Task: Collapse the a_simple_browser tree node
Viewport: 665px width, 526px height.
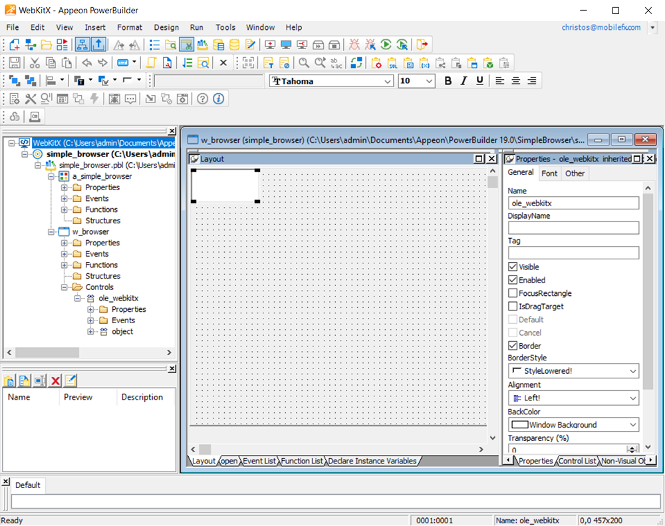Action: tap(51, 176)
